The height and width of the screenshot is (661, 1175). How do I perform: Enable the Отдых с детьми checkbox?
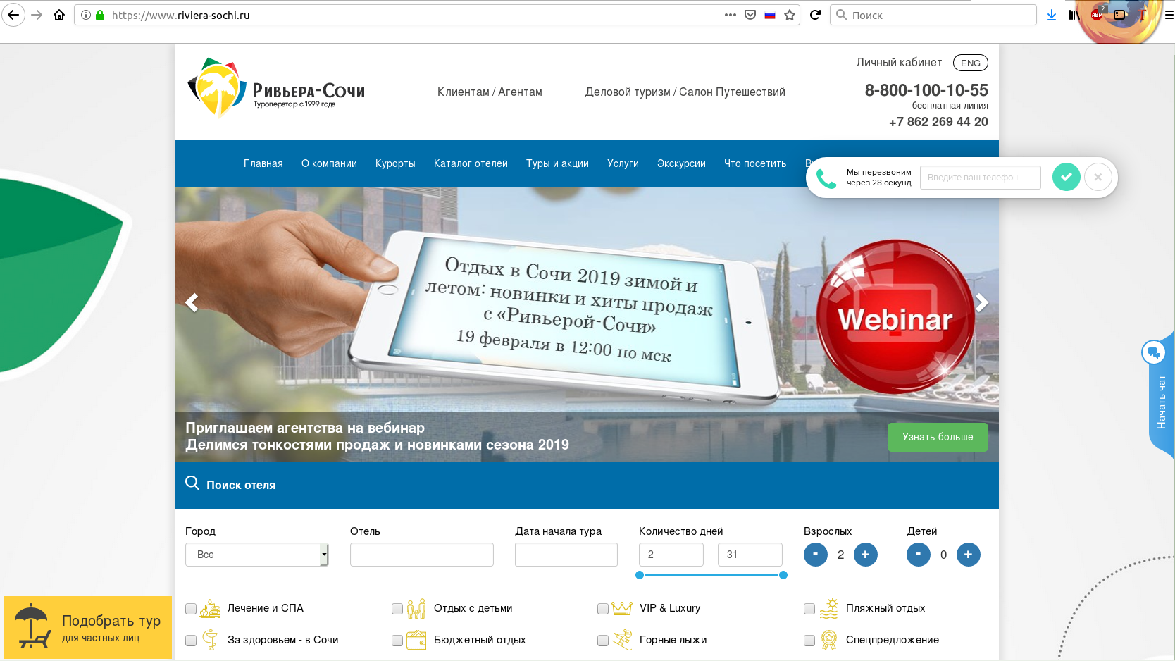(x=397, y=609)
